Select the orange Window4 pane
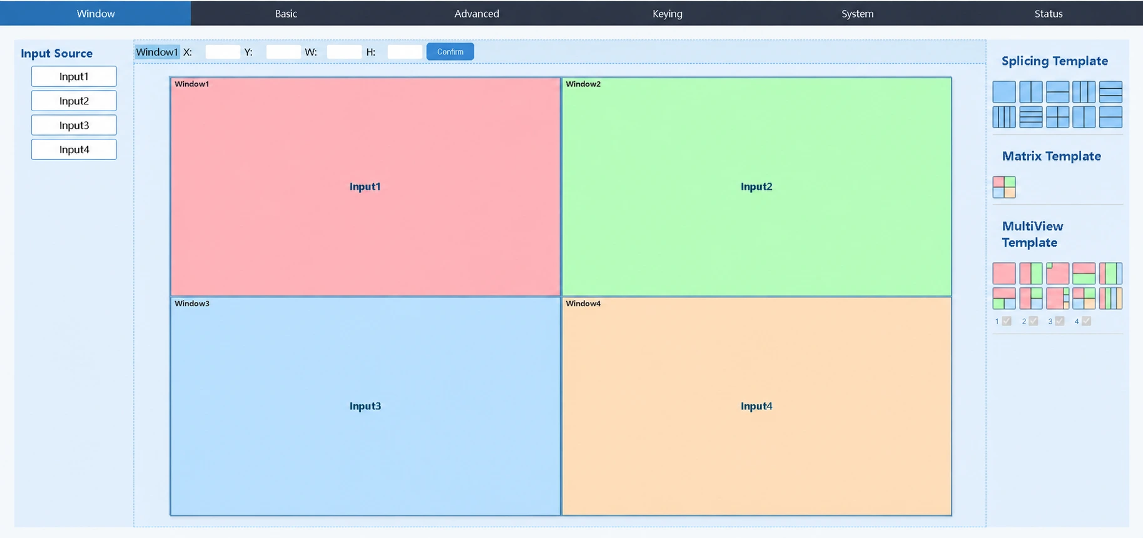This screenshot has width=1143, height=538. click(x=756, y=406)
